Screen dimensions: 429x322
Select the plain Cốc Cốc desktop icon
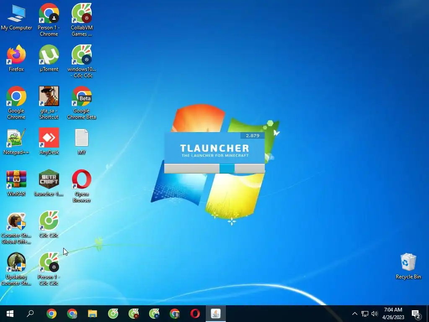(x=49, y=225)
